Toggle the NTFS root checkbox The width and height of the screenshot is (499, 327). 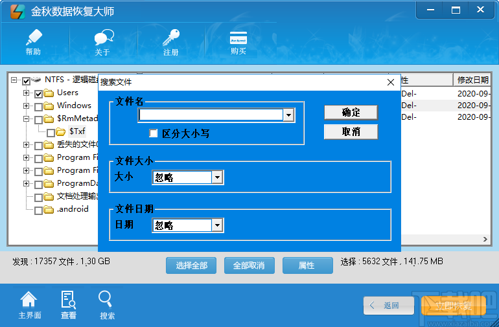[x=26, y=81]
